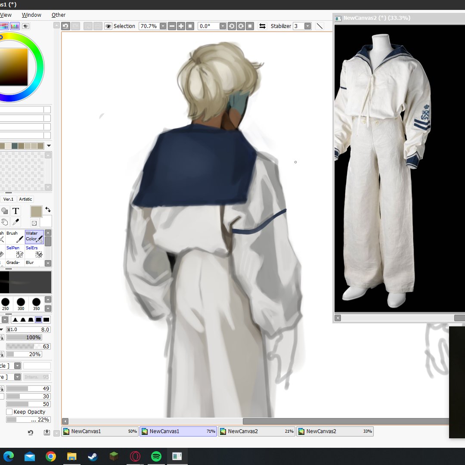
Task: Expand the color mixer swatch dropdown arrow
Action: [x=49, y=146]
